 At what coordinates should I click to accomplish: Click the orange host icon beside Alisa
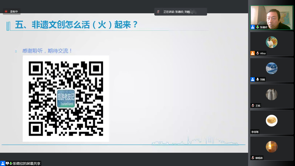[253, 53]
